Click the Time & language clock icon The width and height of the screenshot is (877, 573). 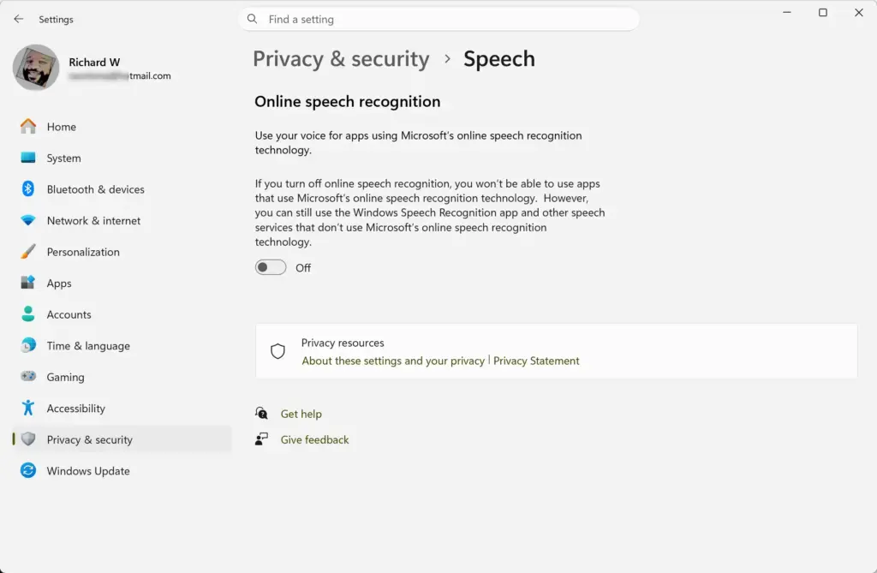point(28,345)
